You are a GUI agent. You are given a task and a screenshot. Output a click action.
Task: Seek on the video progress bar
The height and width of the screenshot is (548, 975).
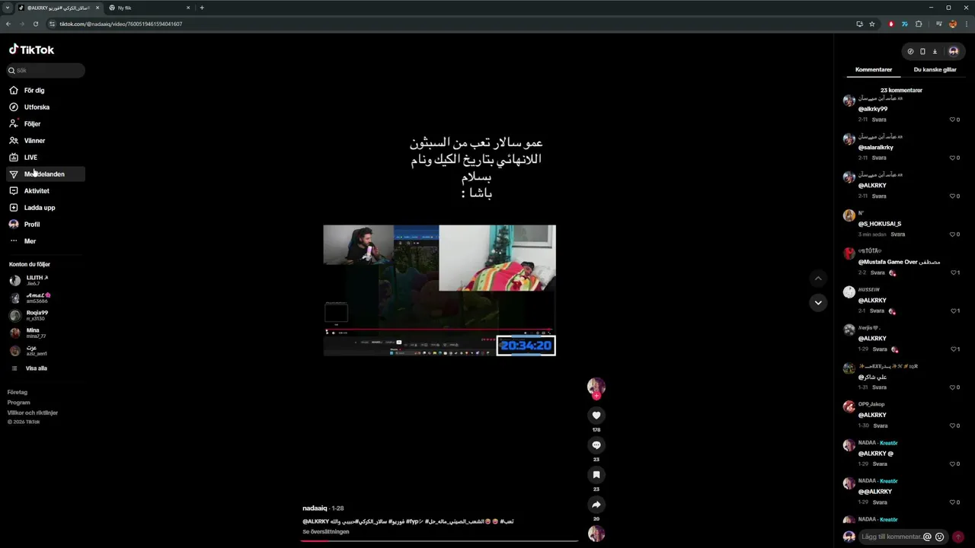click(x=440, y=541)
